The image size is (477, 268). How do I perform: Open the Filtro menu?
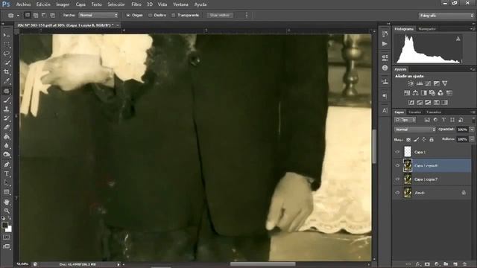(136, 4)
